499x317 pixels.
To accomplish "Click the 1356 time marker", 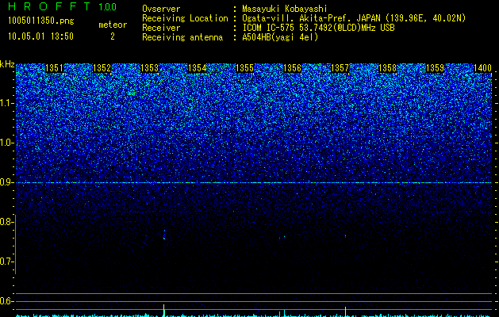I will click(x=292, y=68).
